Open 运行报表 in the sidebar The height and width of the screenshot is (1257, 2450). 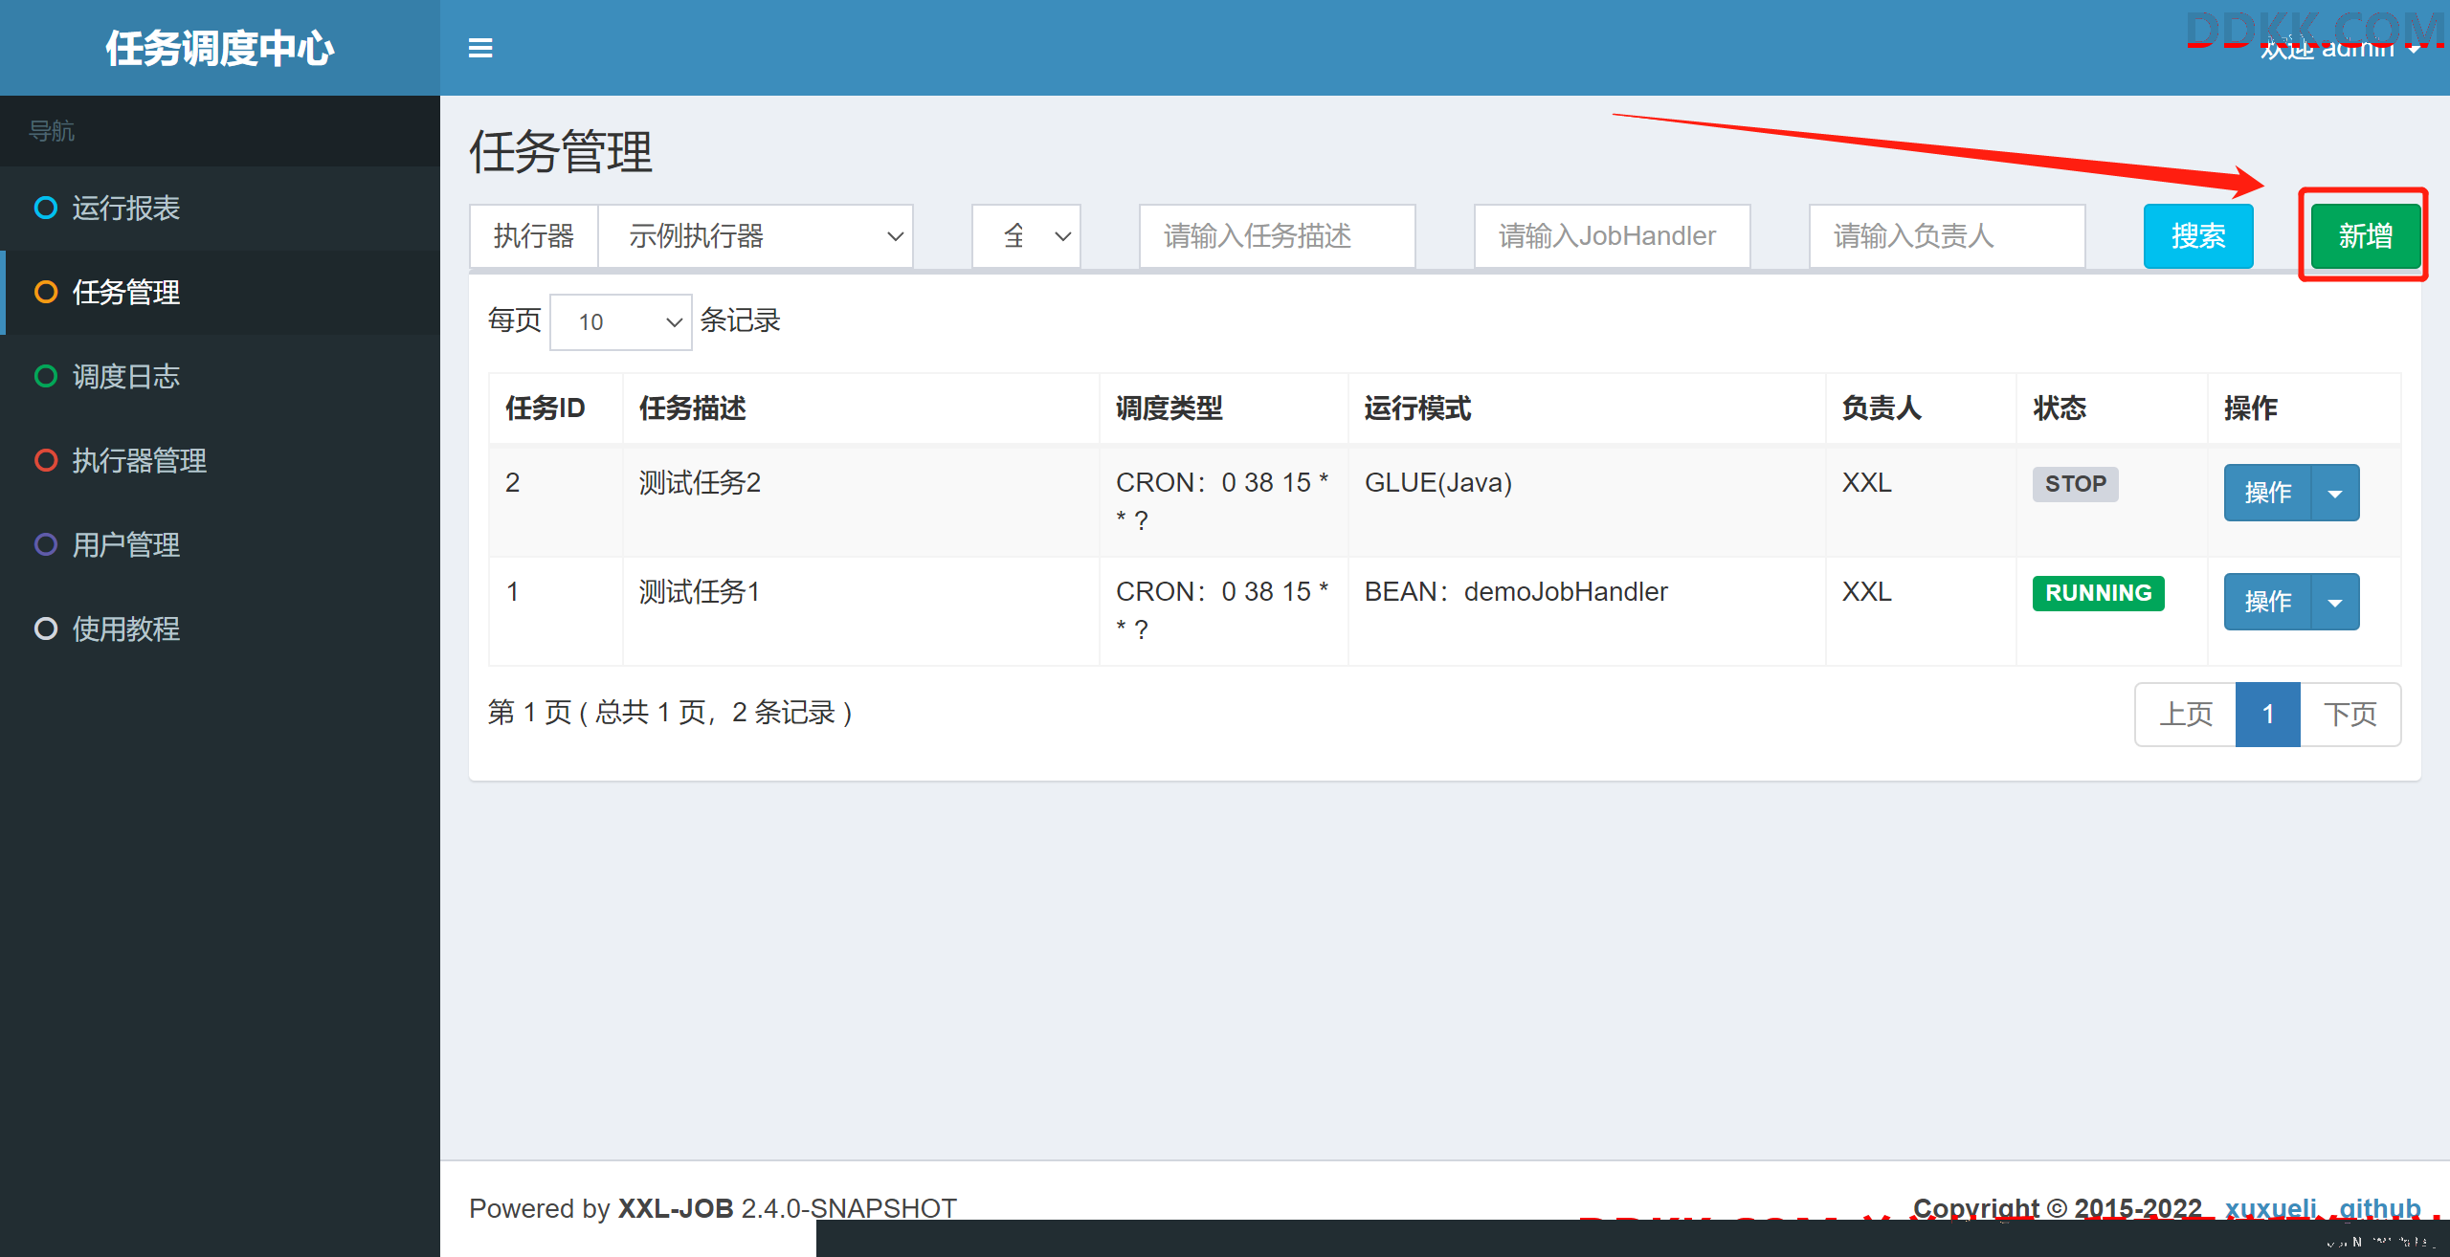tap(220, 208)
